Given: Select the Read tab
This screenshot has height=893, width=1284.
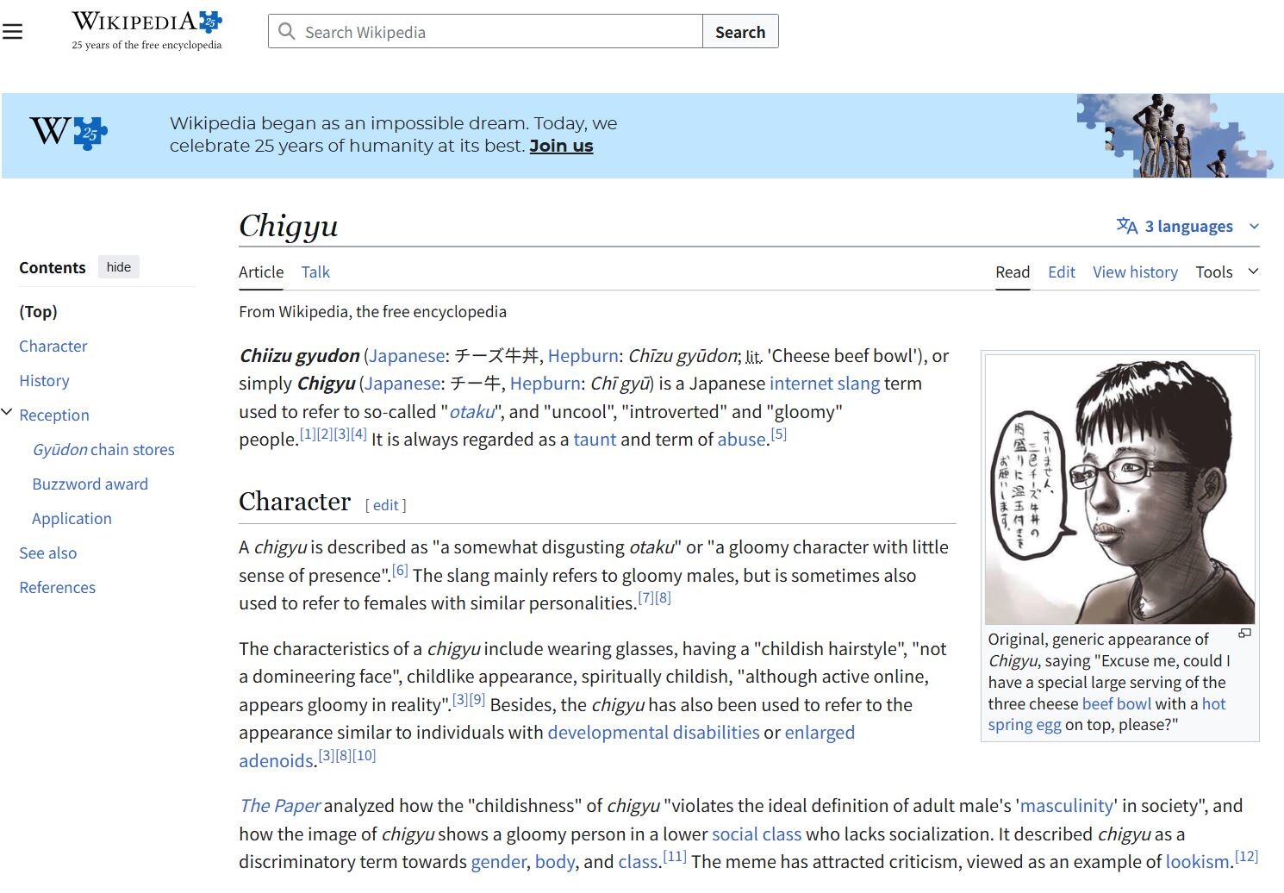Looking at the screenshot, I should click(1013, 272).
